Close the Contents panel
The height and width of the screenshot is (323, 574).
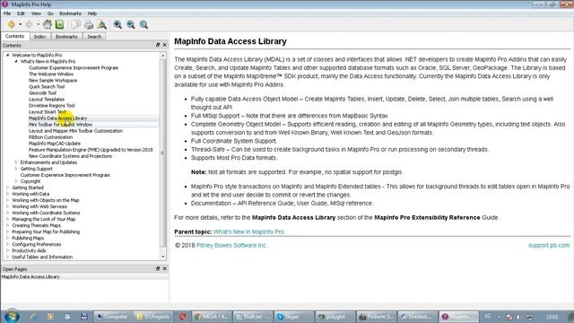(165, 45)
